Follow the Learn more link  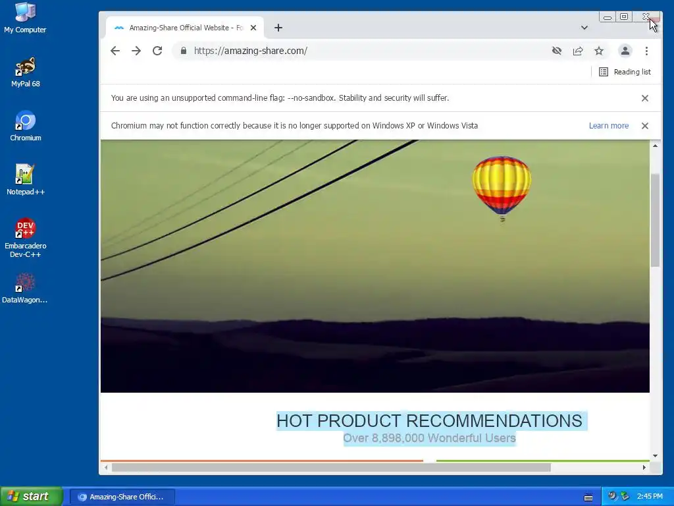(x=609, y=126)
